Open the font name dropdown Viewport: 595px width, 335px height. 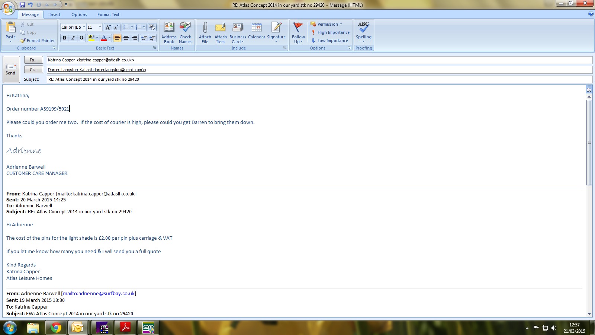coord(84,27)
